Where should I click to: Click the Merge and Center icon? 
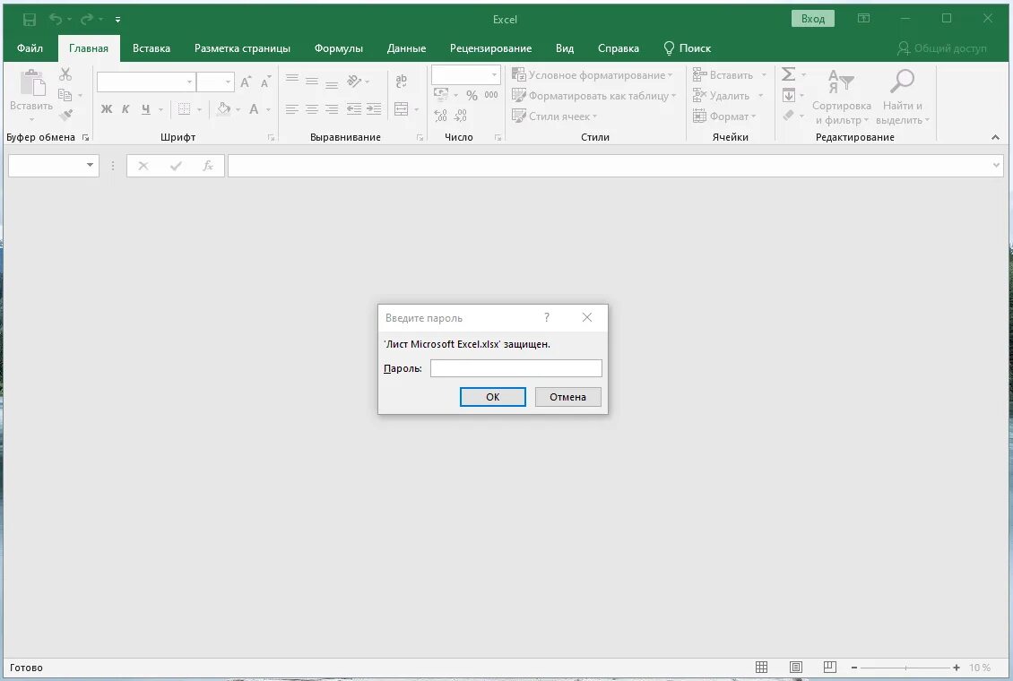click(402, 109)
